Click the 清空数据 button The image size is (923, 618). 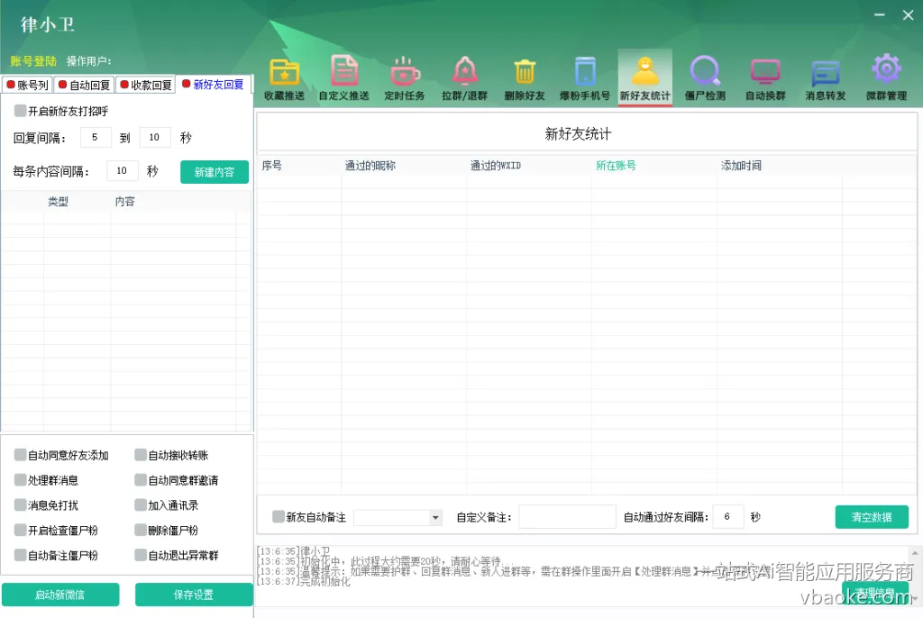(872, 517)
